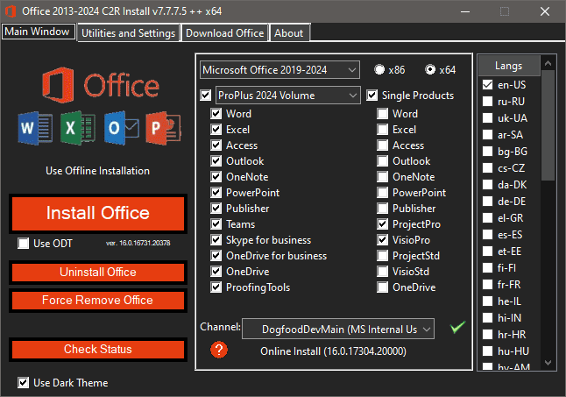Image resolution: width=566 pixels, height=397 pixels.
Task: Uncheck OneNote in ProPlus list
Action: tap(216, 177)
